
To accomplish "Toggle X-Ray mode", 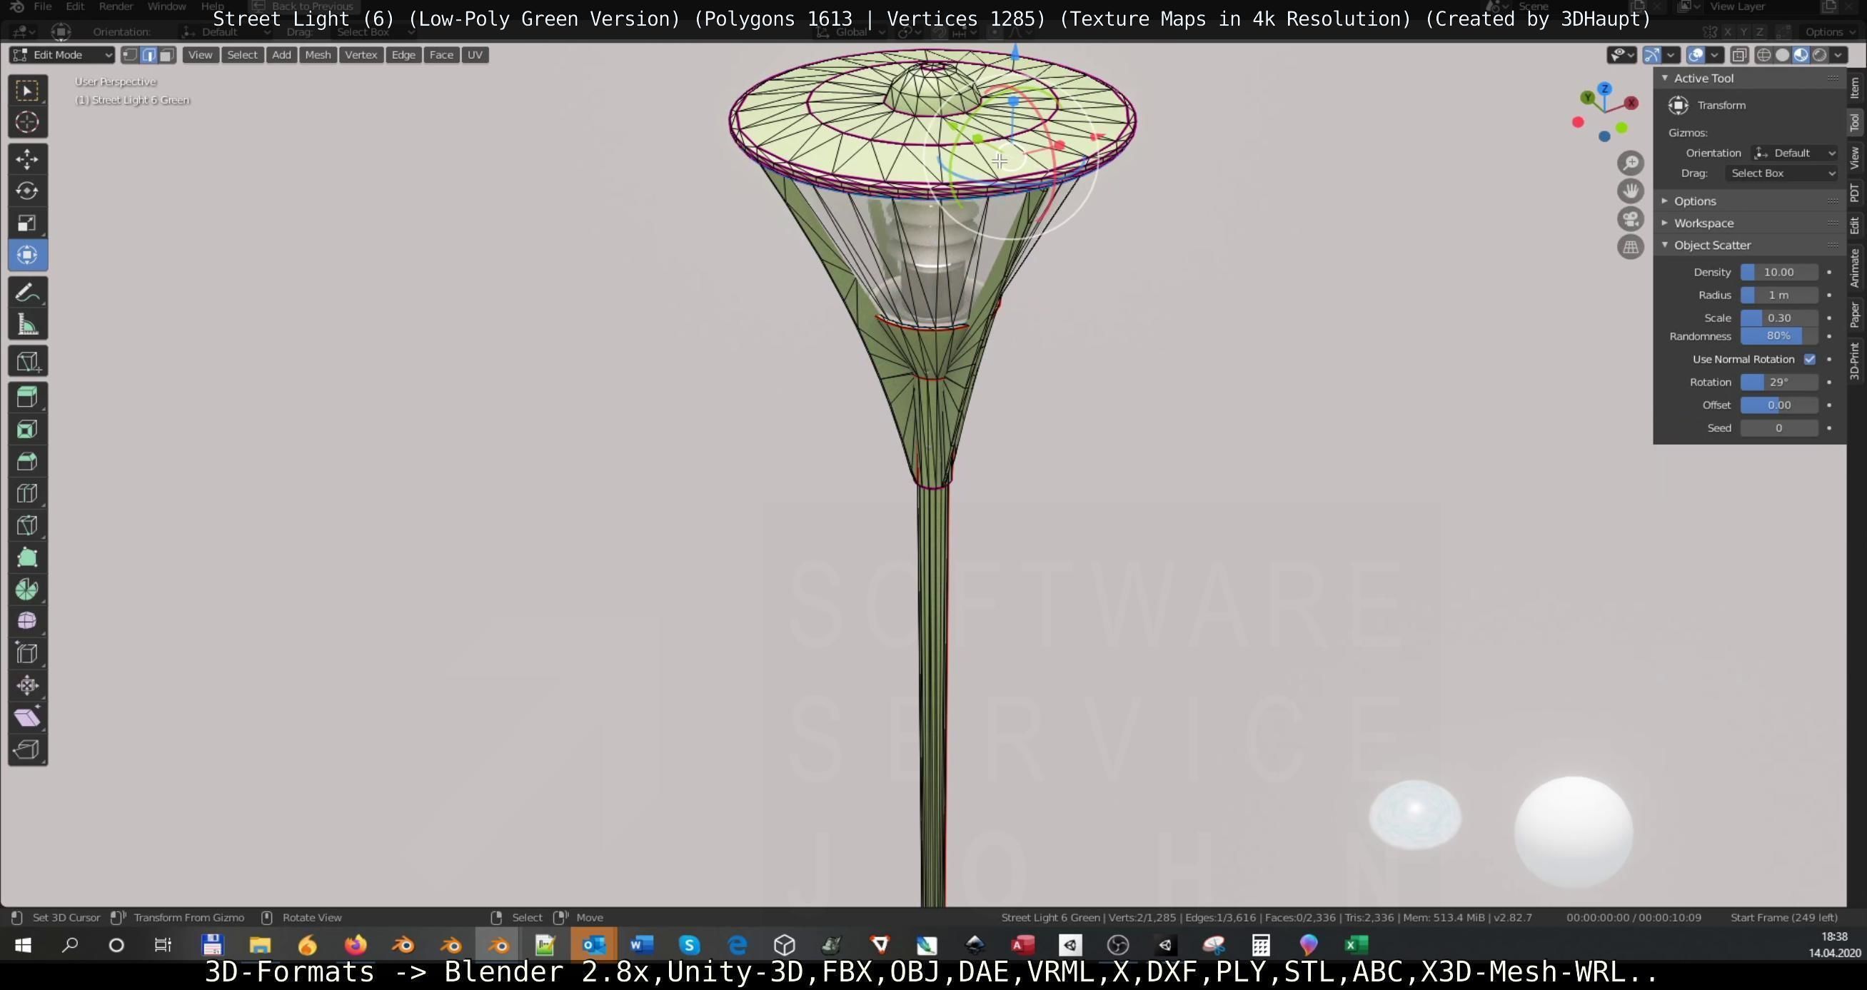I will click(x=1738, y=55).
